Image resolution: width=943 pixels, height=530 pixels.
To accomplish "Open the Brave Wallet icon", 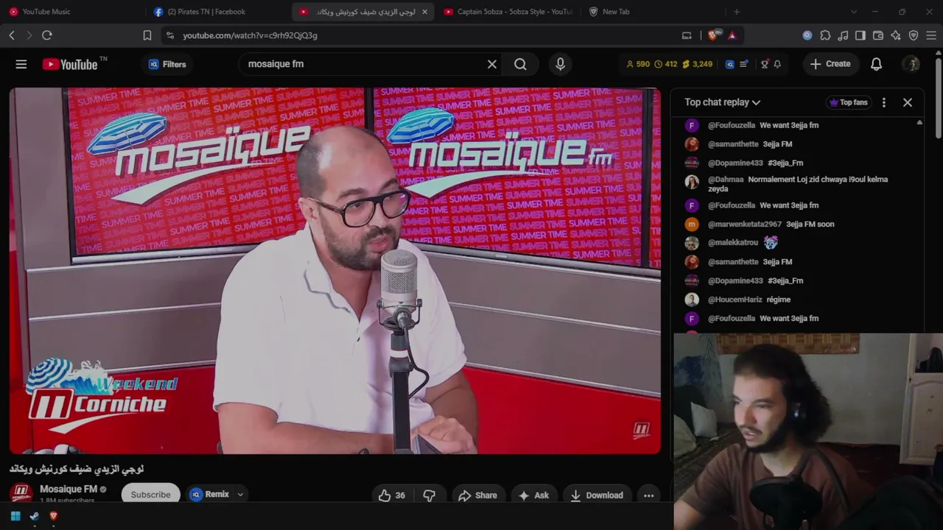I will [878, 35].
